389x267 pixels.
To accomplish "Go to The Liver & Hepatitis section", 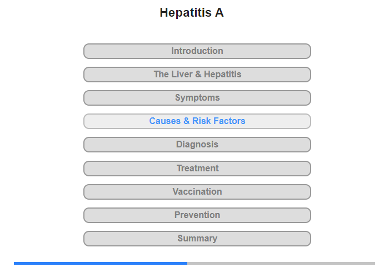I will (197, 75).
